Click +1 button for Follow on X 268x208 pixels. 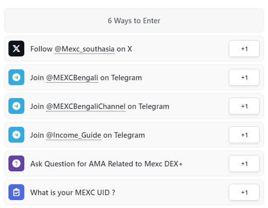244,49
